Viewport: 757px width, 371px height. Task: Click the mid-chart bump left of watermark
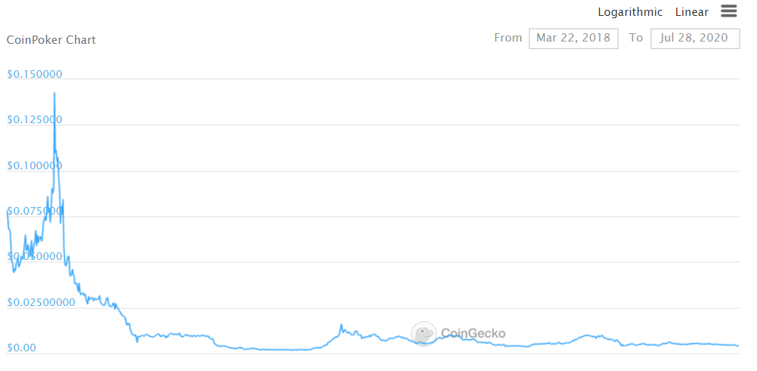click(x=341, y=326)
